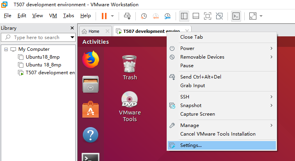Collapse the My Computer tree node
The image size is (295, 161).
6,49
